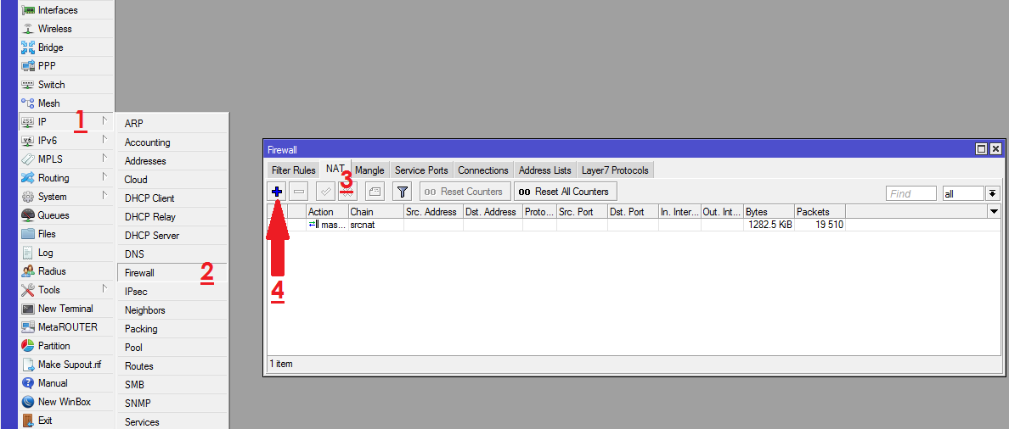Select Firewall in the IP submenu
This screenshot has width=1009, height=429.
pos(139,273)
